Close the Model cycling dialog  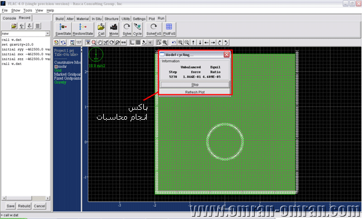(226, 55)
